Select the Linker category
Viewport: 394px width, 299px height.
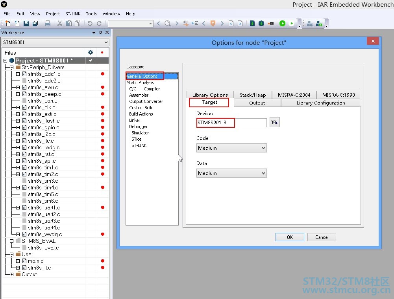(135, 120)
